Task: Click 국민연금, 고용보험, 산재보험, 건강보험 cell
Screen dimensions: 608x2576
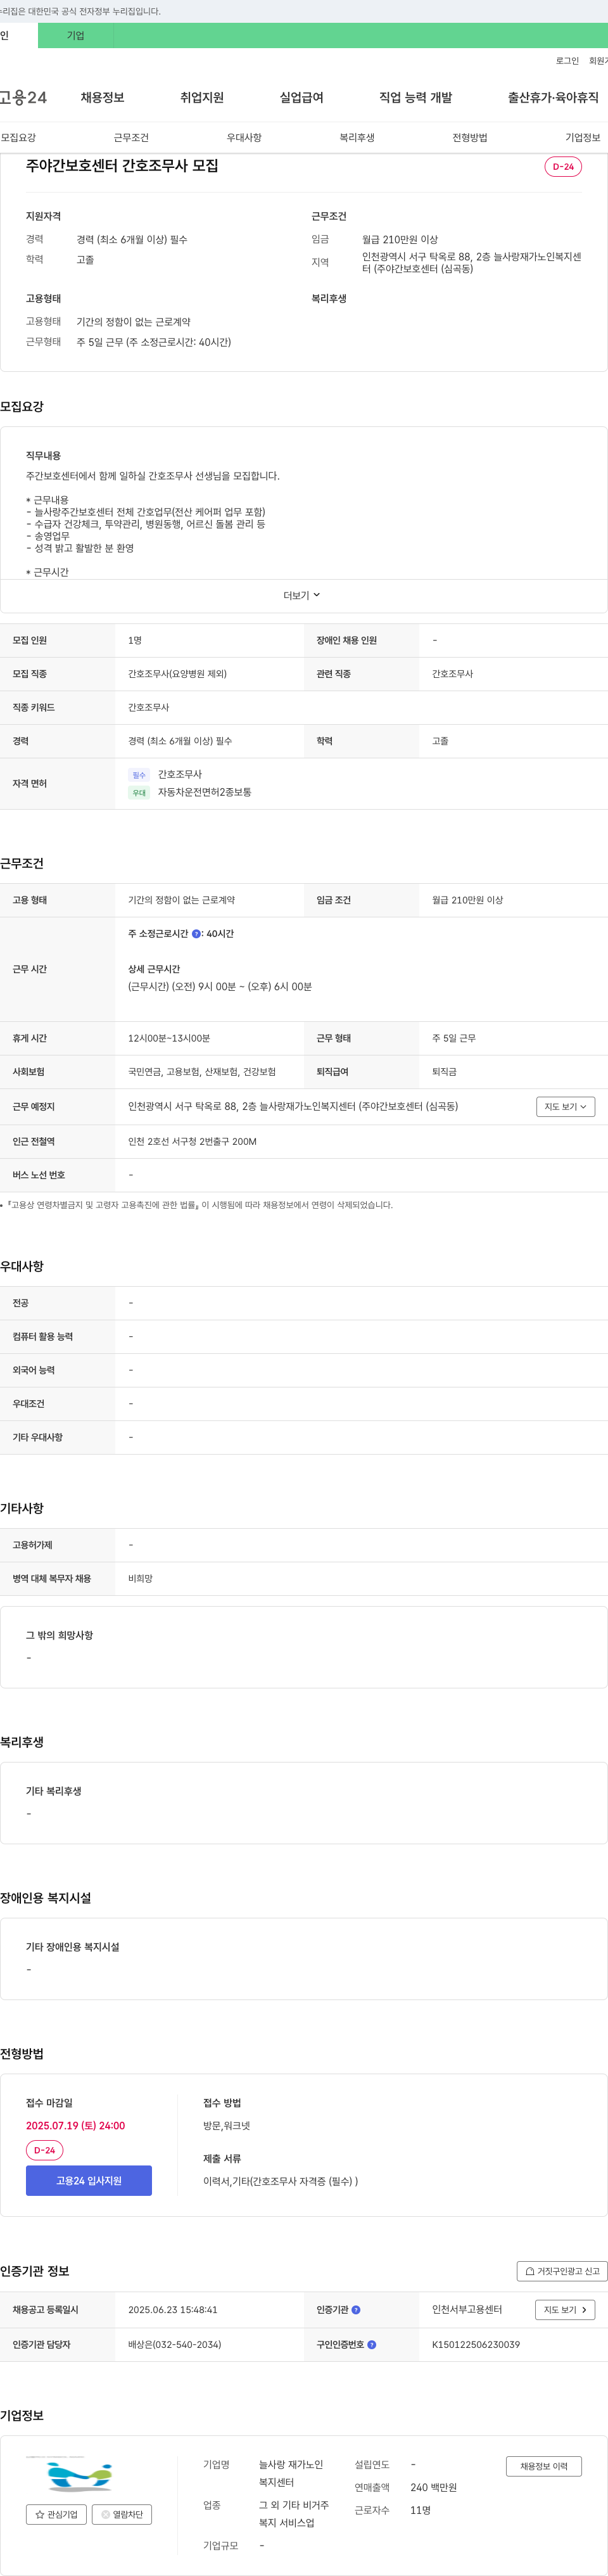Action: (202, 1071)
